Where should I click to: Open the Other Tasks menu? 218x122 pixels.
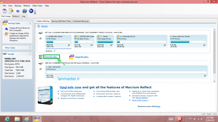coord(37,6)
